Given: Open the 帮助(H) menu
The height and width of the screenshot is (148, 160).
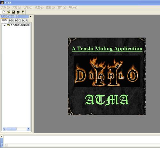Looking at the screenshot, I should click(x=73, y=7).
